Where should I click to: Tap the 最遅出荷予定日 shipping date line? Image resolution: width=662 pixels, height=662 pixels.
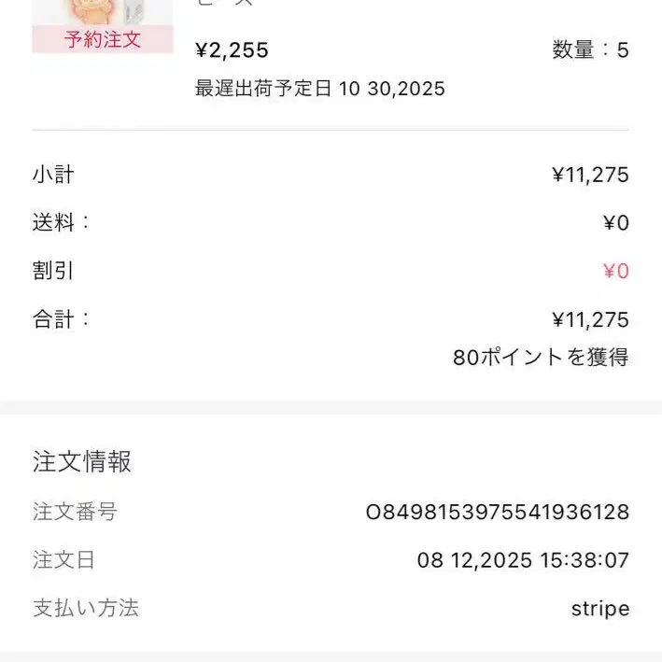tap(319, 89)
